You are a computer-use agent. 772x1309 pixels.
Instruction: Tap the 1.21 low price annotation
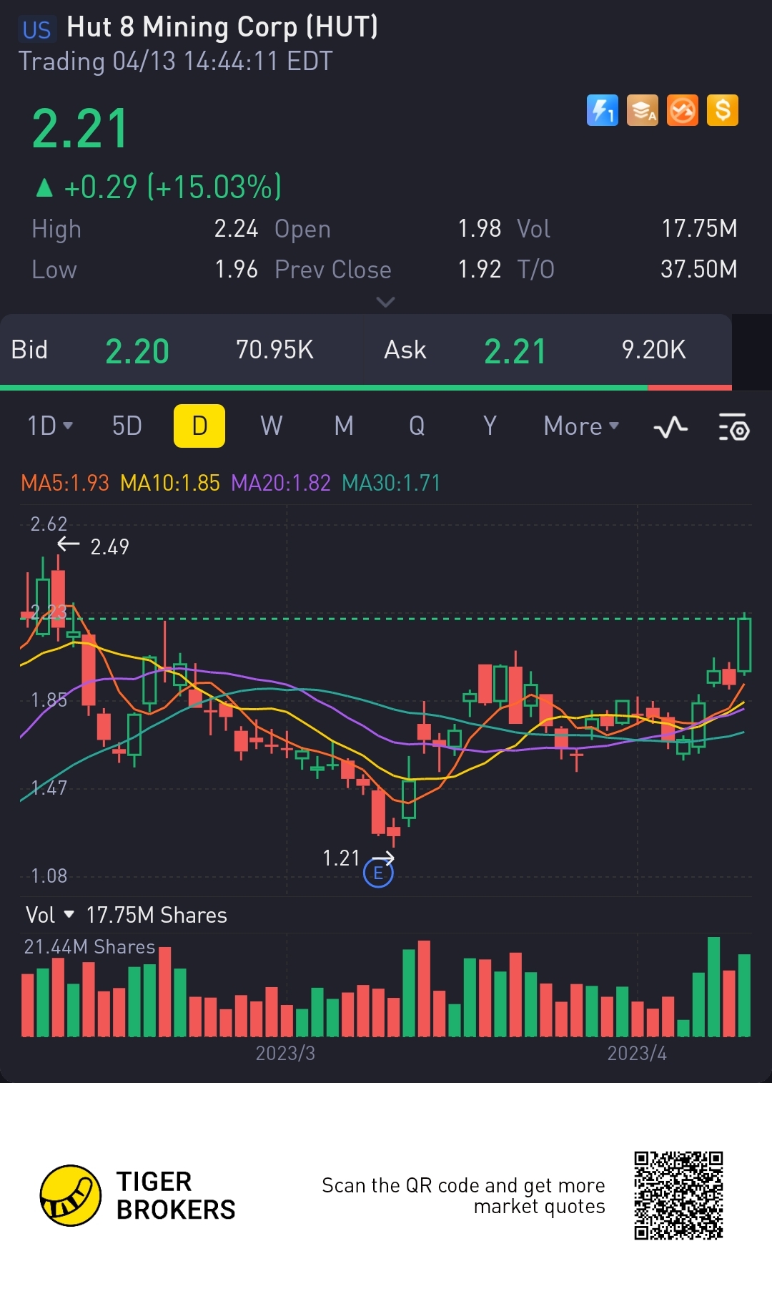coord(341,858)
